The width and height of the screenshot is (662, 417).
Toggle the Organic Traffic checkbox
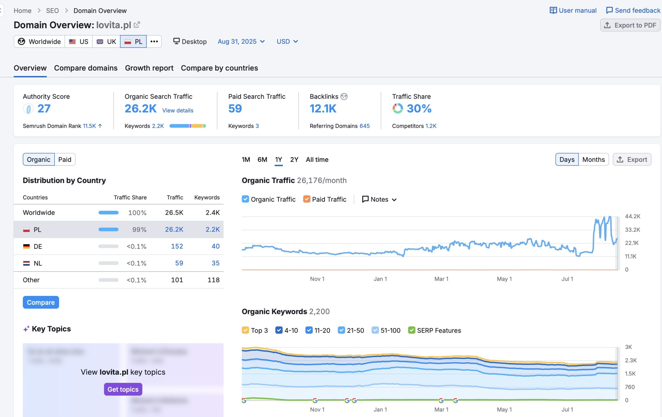coord(245,199)
